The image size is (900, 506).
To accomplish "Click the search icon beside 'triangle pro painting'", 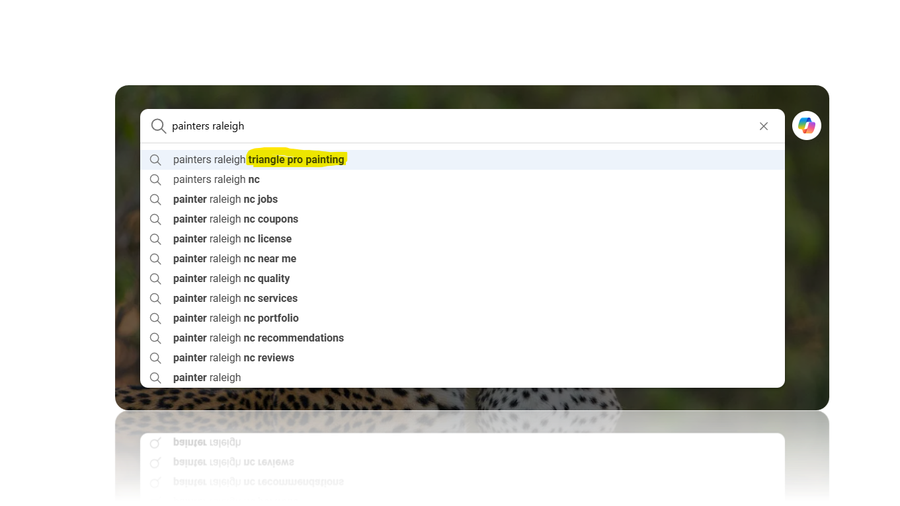I will point(155,160).
